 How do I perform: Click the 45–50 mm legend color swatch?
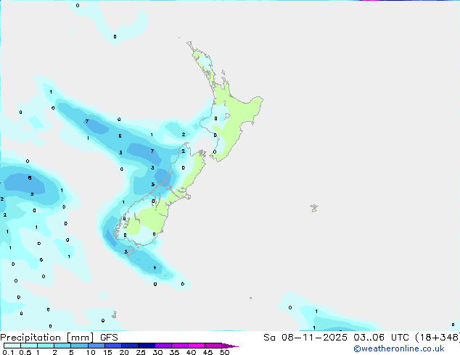[x=213, y=346]
